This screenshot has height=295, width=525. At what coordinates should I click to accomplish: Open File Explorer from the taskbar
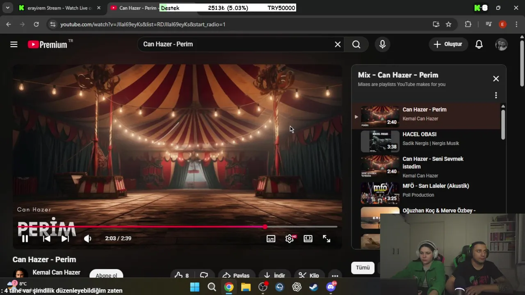coord(246,287)
